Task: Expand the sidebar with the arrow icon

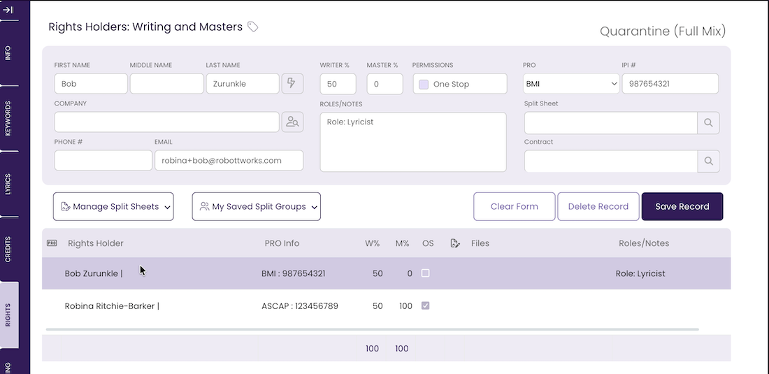Action: click(x=8, y=9)
